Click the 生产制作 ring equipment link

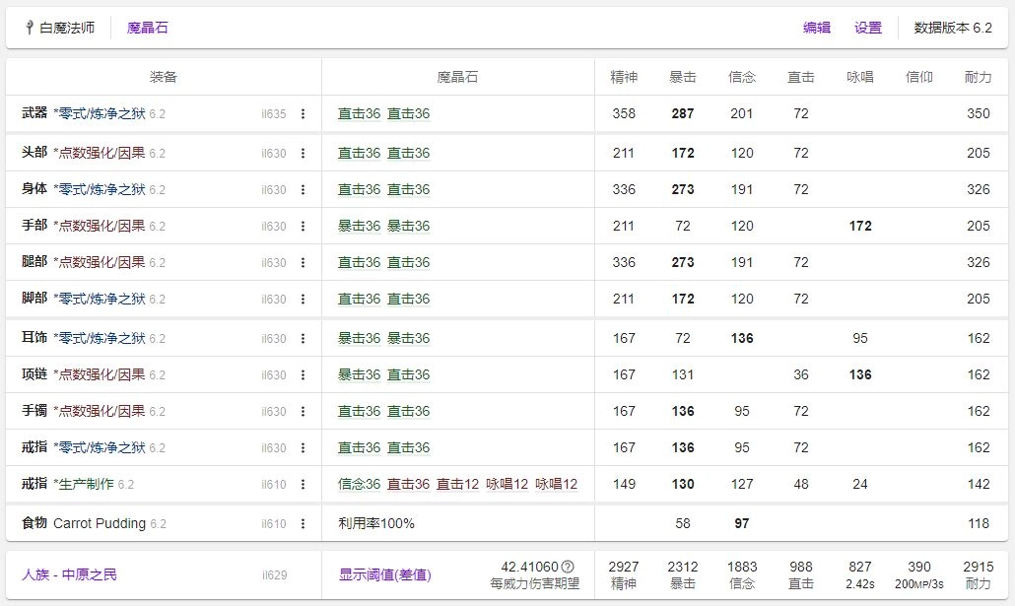coord(85,484)
